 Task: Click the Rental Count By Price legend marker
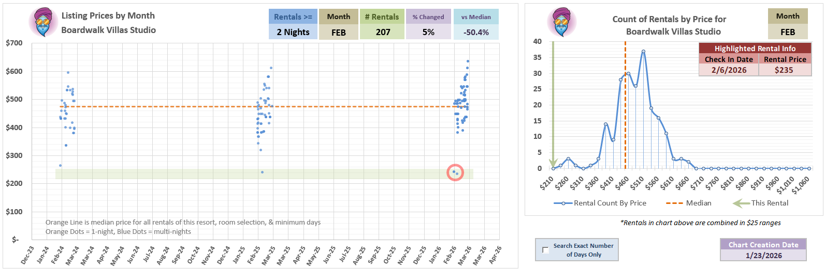click(563, 203)
